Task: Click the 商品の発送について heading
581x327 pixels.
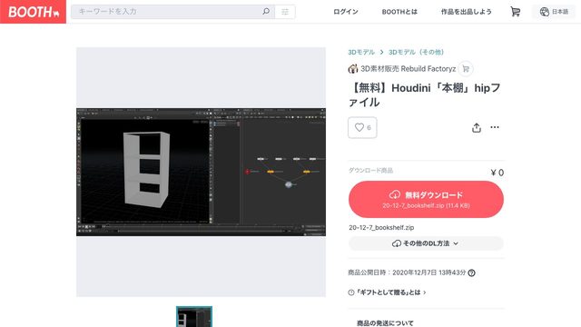Action: [385, 323]
